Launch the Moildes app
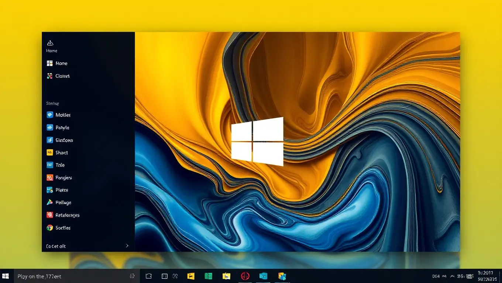The image size is (502, 283). click(x=59, y=115)
